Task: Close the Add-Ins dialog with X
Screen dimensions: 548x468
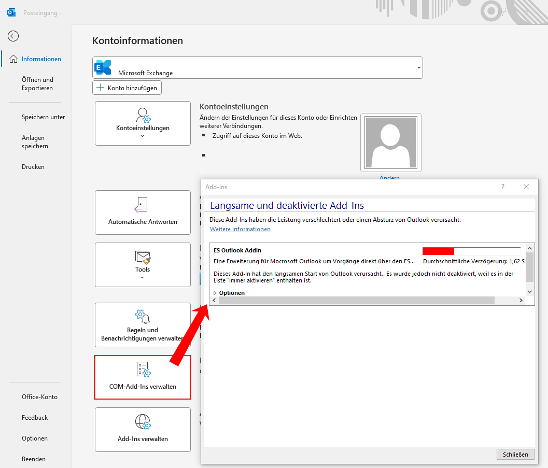Action: (526, 187)
